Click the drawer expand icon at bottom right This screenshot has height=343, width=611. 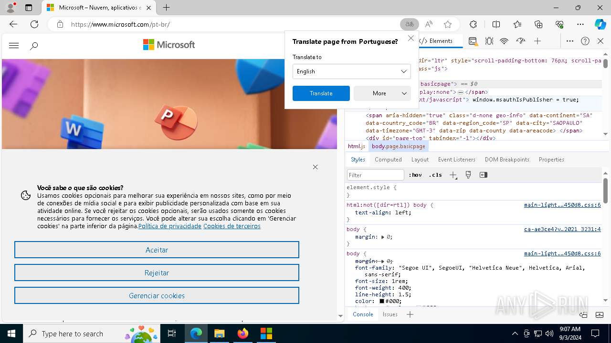tap(600, 314)
